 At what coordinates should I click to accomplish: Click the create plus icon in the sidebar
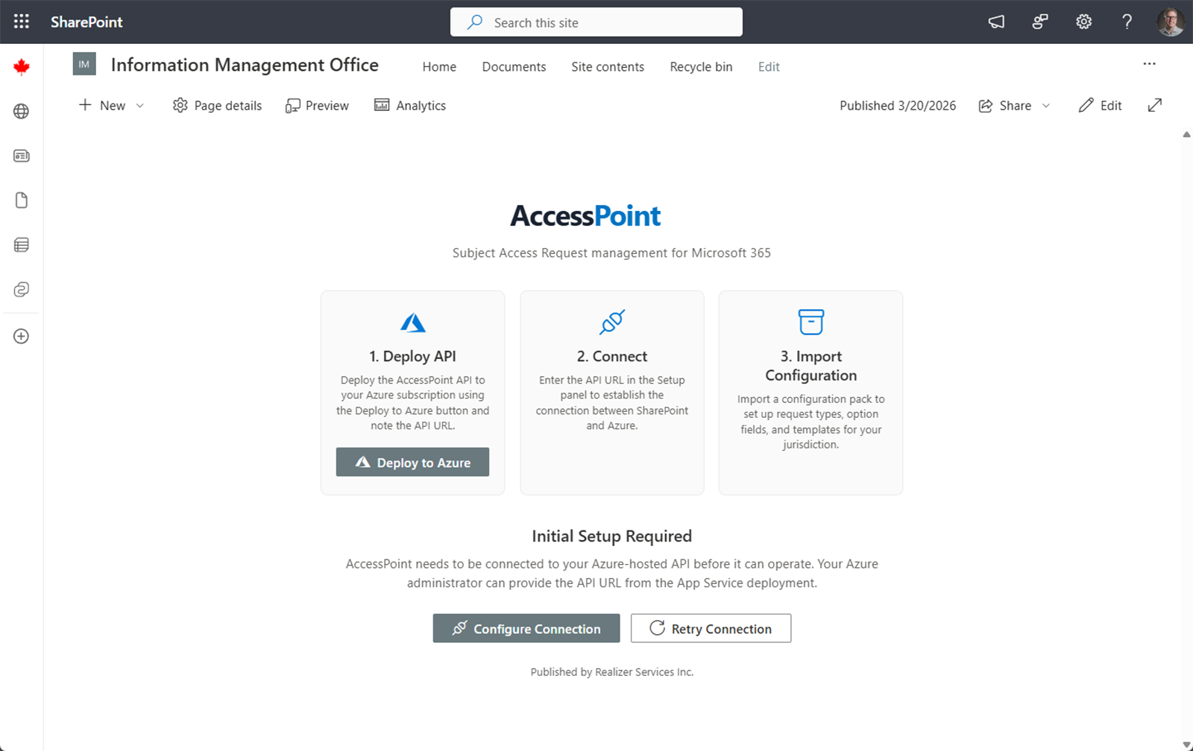pyautogui.click(x=21, y=335)
